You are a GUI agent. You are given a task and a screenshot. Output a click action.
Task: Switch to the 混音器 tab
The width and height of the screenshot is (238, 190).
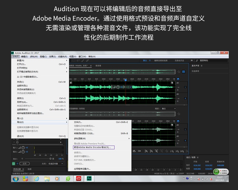point(98,66)
